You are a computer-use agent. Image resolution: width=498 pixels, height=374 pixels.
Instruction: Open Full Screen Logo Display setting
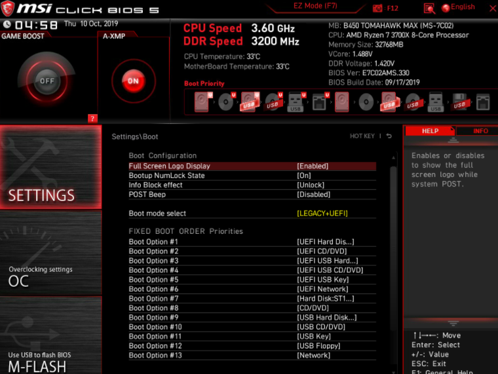(x=252, y=166)
